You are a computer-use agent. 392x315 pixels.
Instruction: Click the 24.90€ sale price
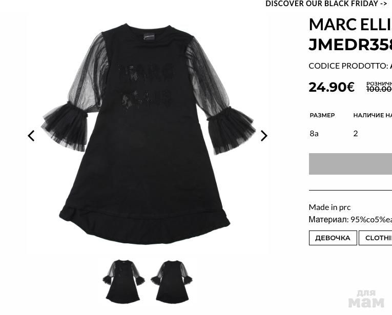click(332, 87)
